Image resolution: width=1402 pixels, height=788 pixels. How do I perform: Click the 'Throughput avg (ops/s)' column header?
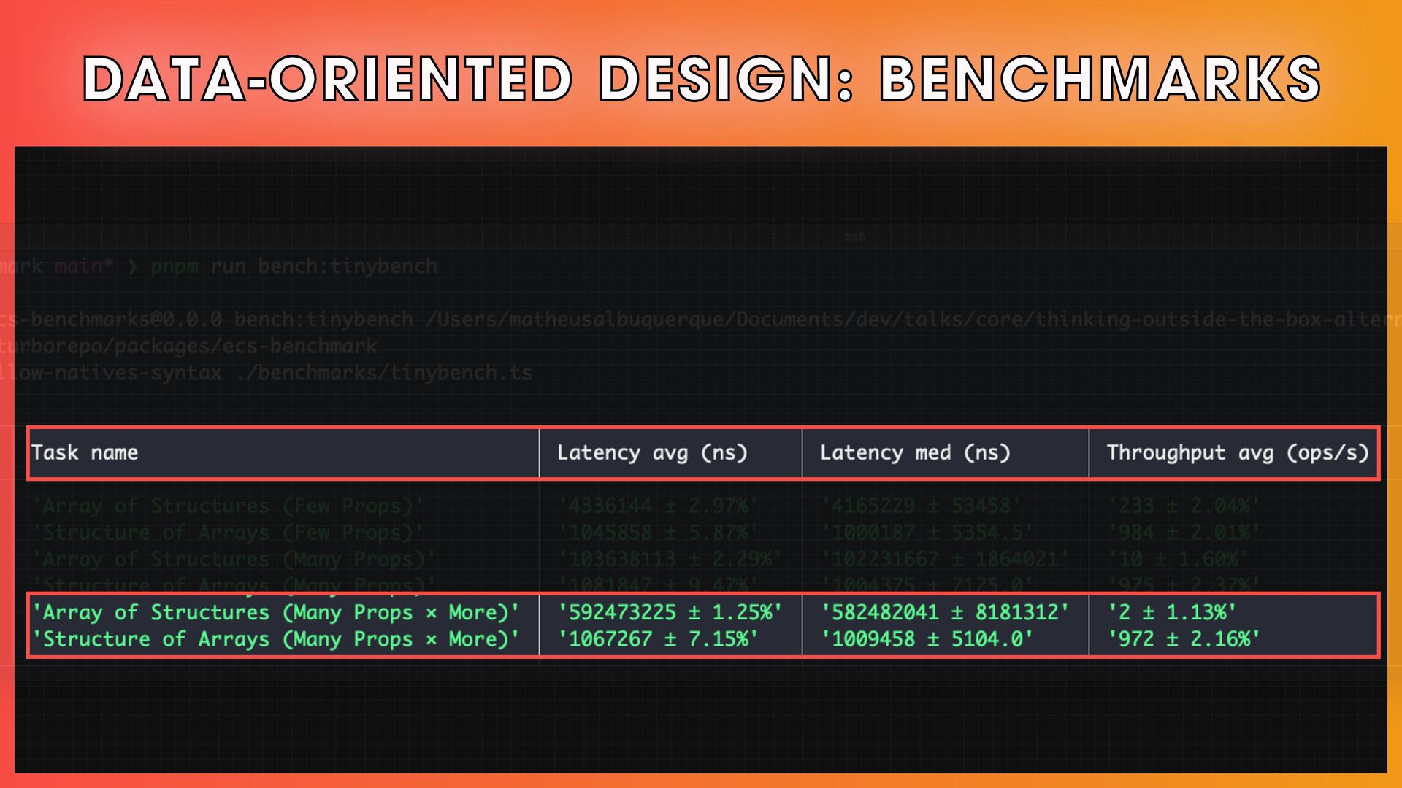pyautogui.click(x=1237, y=453)
